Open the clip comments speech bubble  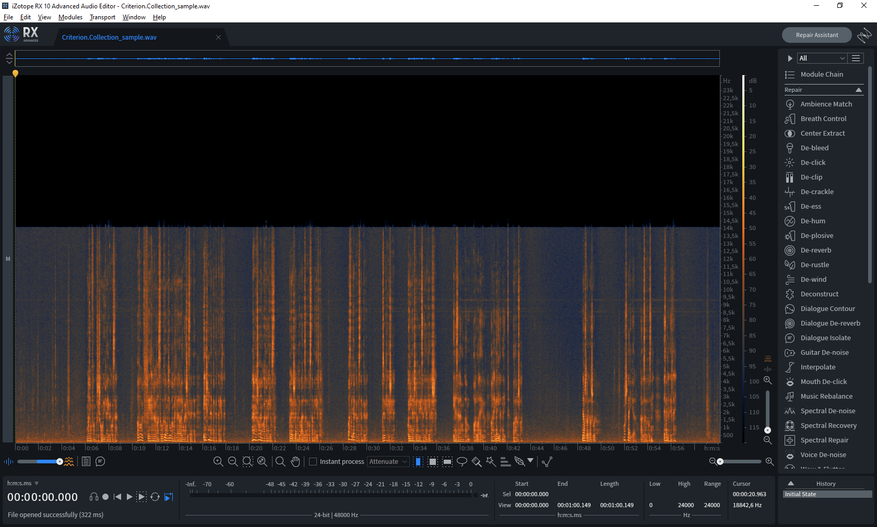coord(100,461)
